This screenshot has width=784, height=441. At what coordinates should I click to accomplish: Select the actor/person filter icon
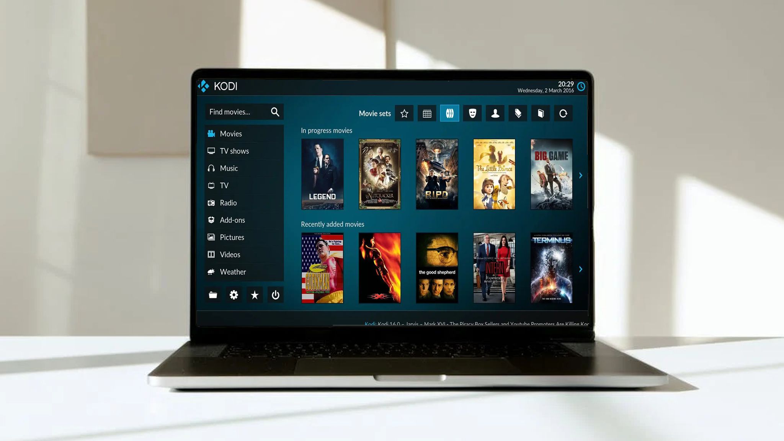click(495, 113)
